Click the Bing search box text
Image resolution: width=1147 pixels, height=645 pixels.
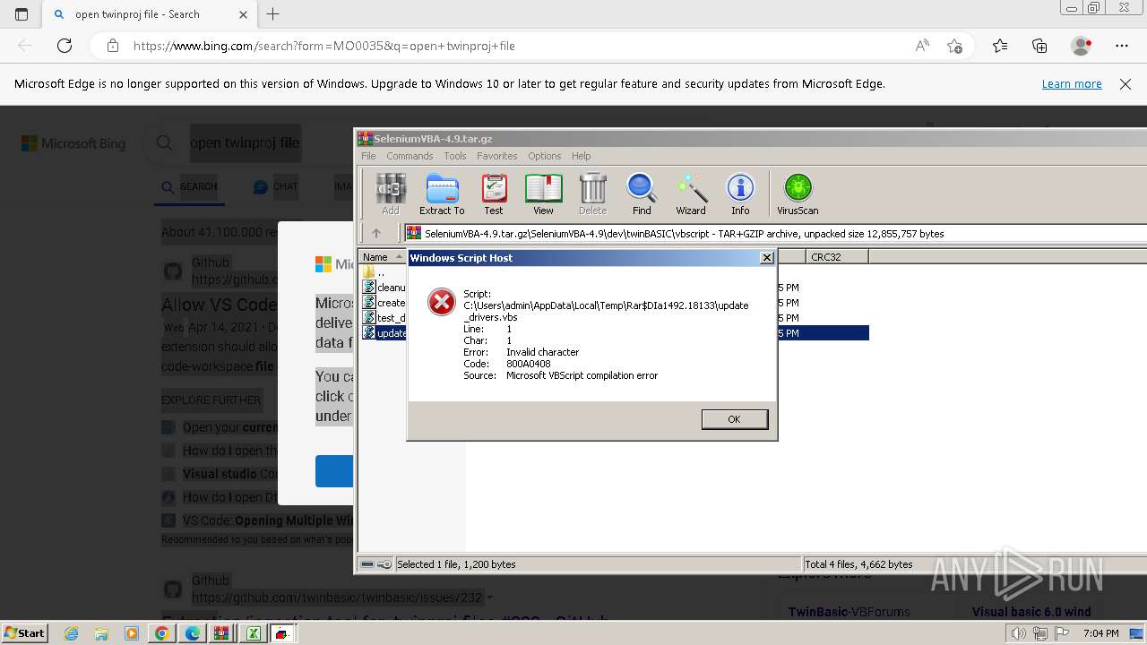click(x=245, y=142)
